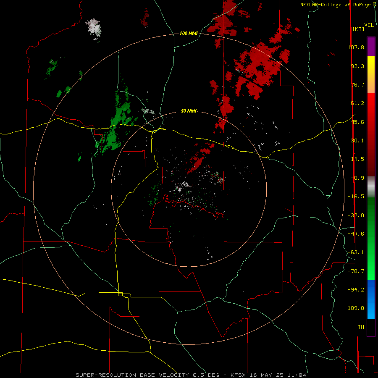The image size is (378, 378).
Task: Click the small yellow square highway junction marker
Action: click(120, 294)
